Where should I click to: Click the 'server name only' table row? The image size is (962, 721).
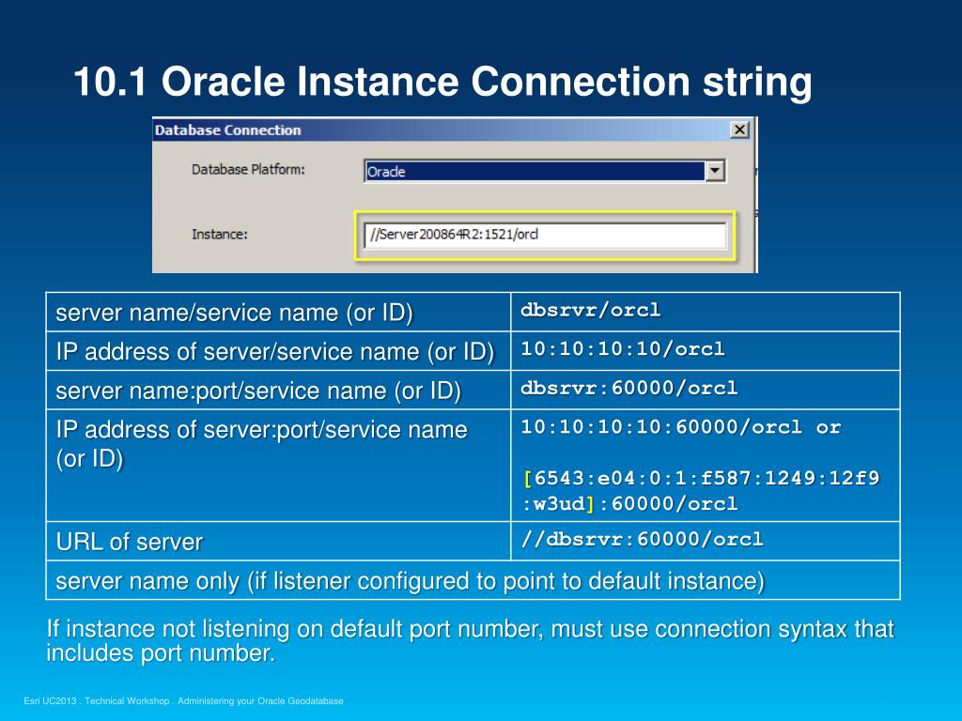[x=473, y=580]
